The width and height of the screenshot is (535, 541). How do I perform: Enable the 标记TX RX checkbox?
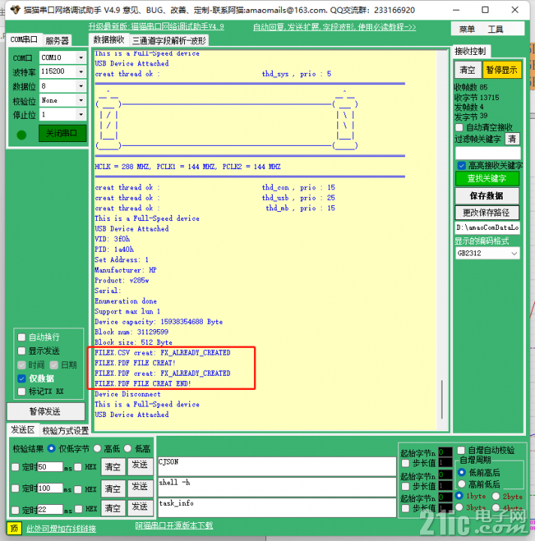point(21,391)
